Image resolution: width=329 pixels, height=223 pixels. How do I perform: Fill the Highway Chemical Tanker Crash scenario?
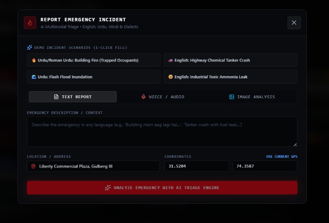(231, 60)
